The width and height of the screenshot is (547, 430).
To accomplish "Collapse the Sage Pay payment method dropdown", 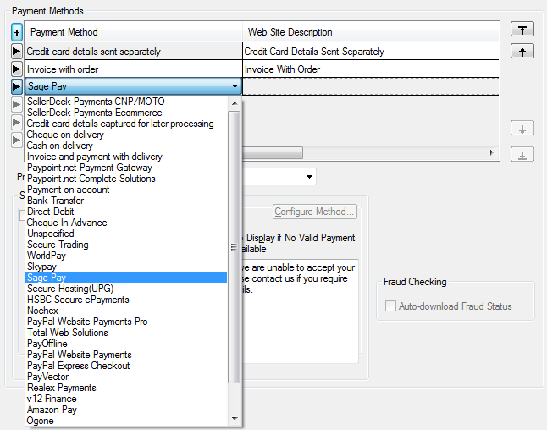I will 234,86.
